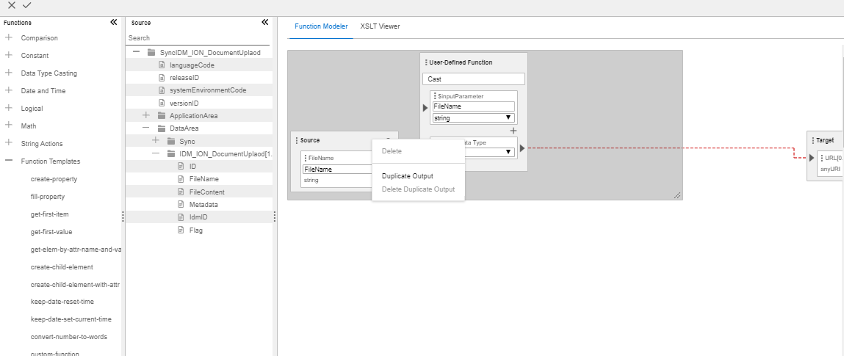This screenshot has height=356, width=844.
Task: Choose Duplicate Output from context menu
Action: pyautogui.click(x=408, y=176)
